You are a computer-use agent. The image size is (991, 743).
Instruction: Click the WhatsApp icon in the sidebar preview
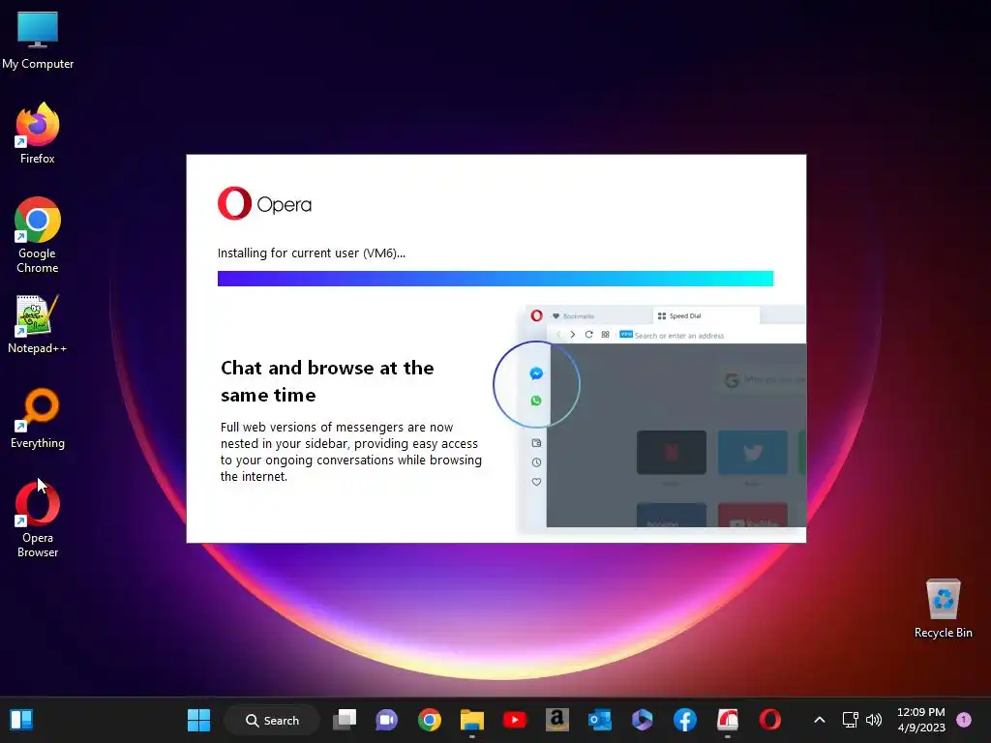pyautogui.click(x=536, y=401)
